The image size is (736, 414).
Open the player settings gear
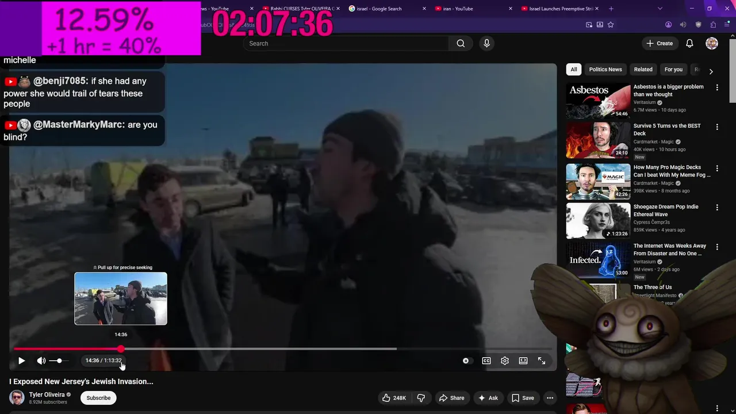[x=505, y=361]
